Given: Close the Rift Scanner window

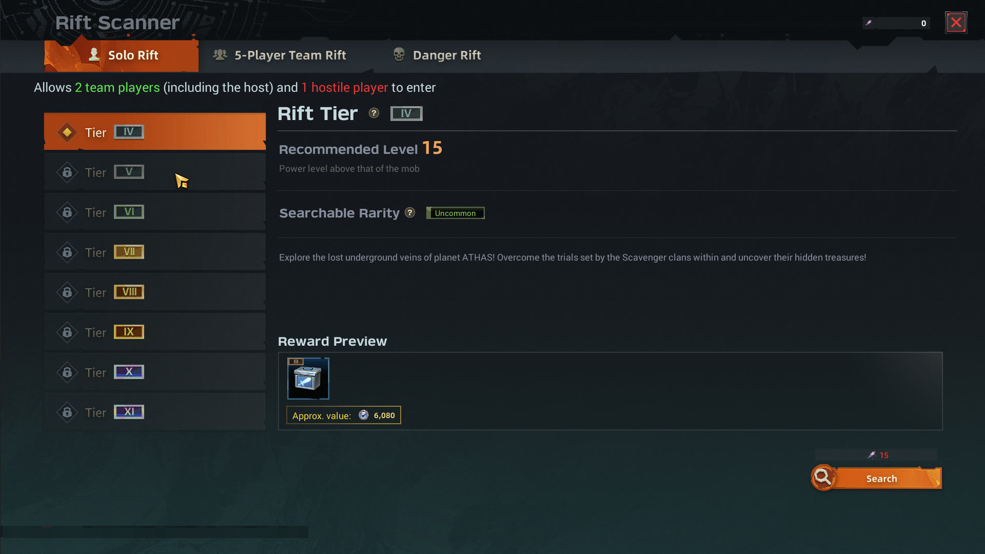Looking at the screenshot, I should [x=956, y=23].
